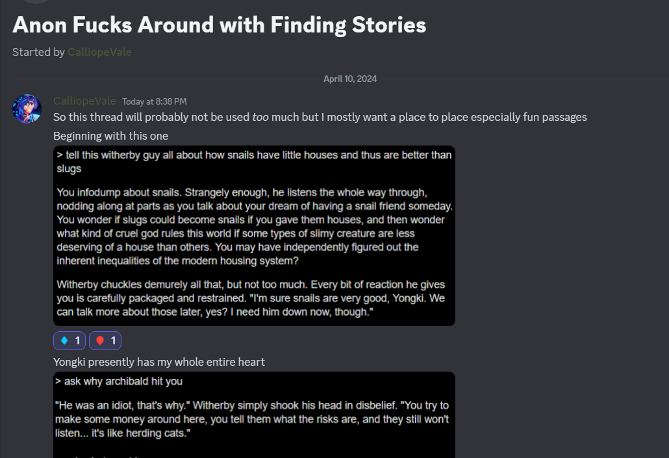
Task: Click CalliopeVale in the "Started by" line
Action: [99, 52]
